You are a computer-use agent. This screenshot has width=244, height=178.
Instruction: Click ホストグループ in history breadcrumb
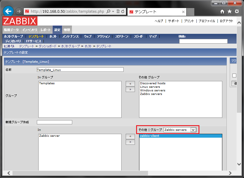pyautogui.click(x=70, y=46)
